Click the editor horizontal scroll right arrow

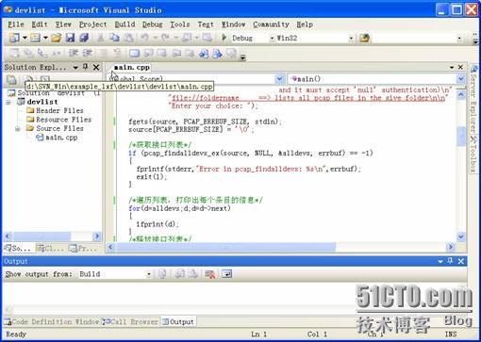[x=451, y=247]
